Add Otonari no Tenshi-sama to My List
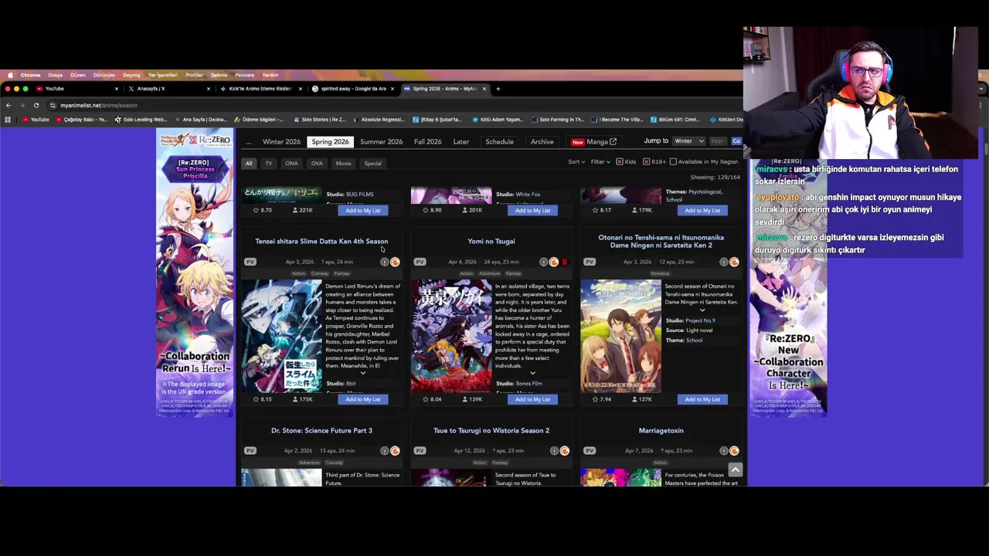Viewport: 989px width, 556px height. pos(702,399)
